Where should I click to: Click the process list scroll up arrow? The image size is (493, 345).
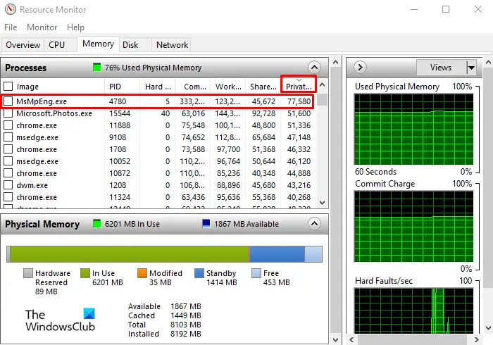coord(322,84)
